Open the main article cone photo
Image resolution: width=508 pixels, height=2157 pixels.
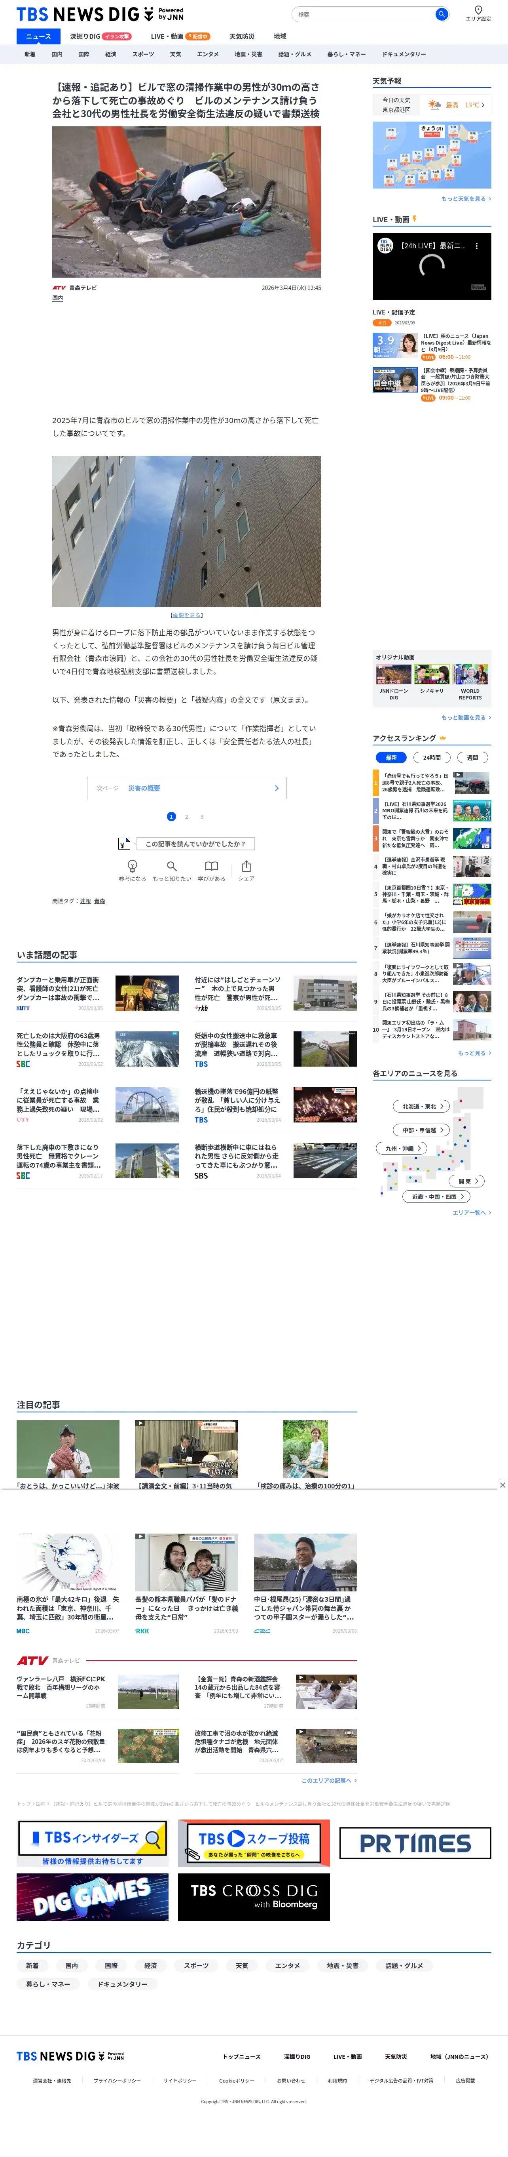tap(187, 202)
